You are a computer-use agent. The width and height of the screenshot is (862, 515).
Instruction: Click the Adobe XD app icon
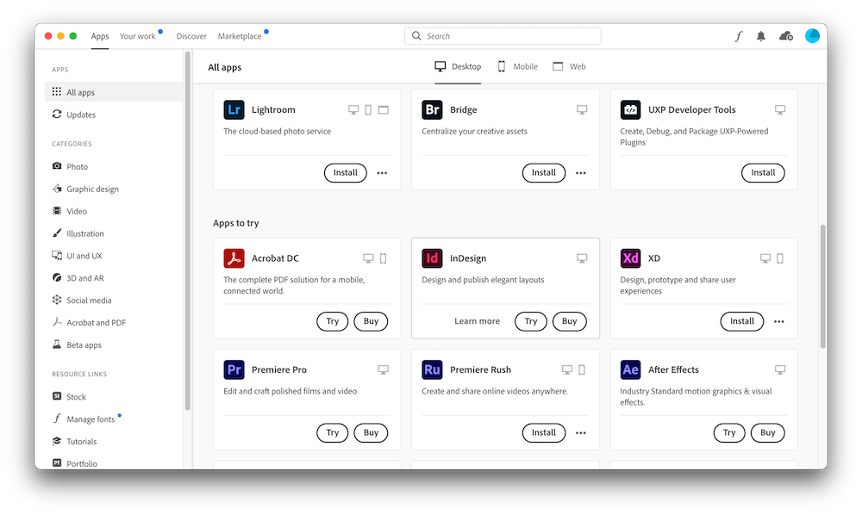[x=630, y=257]
